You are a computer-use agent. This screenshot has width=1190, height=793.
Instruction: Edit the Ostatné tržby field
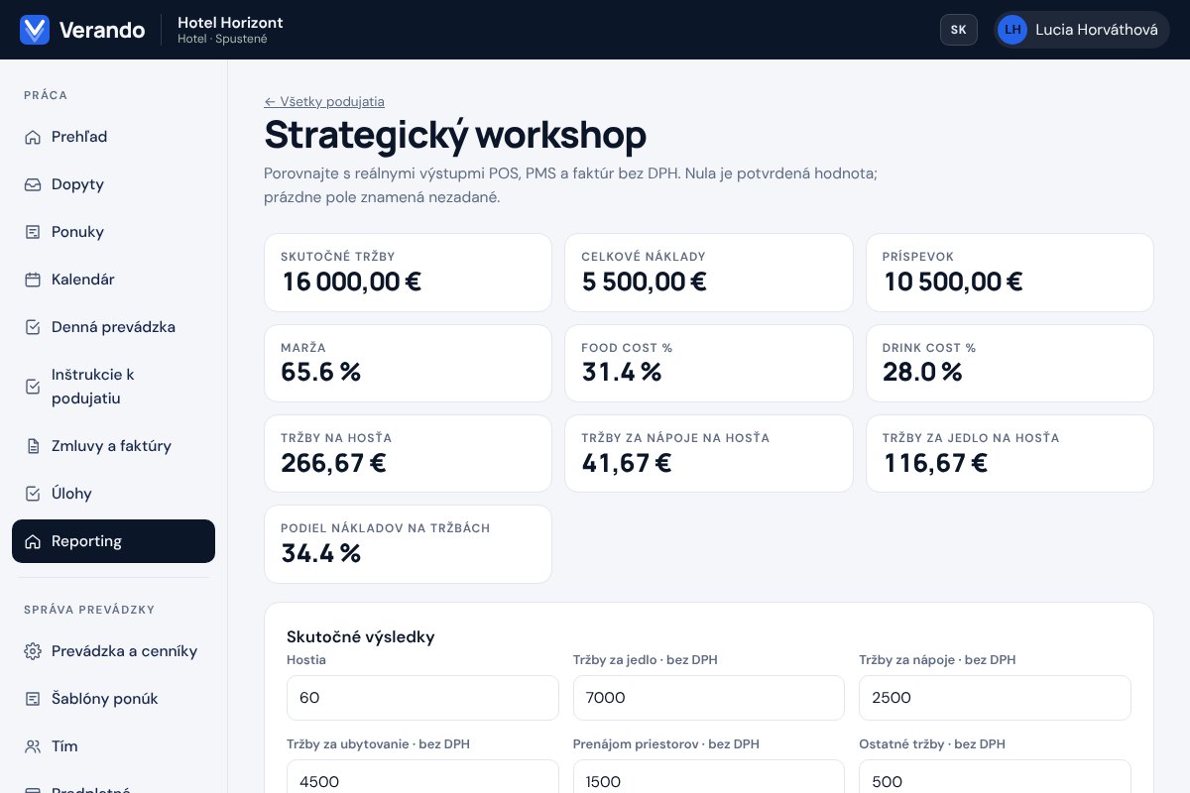[995, 776]
